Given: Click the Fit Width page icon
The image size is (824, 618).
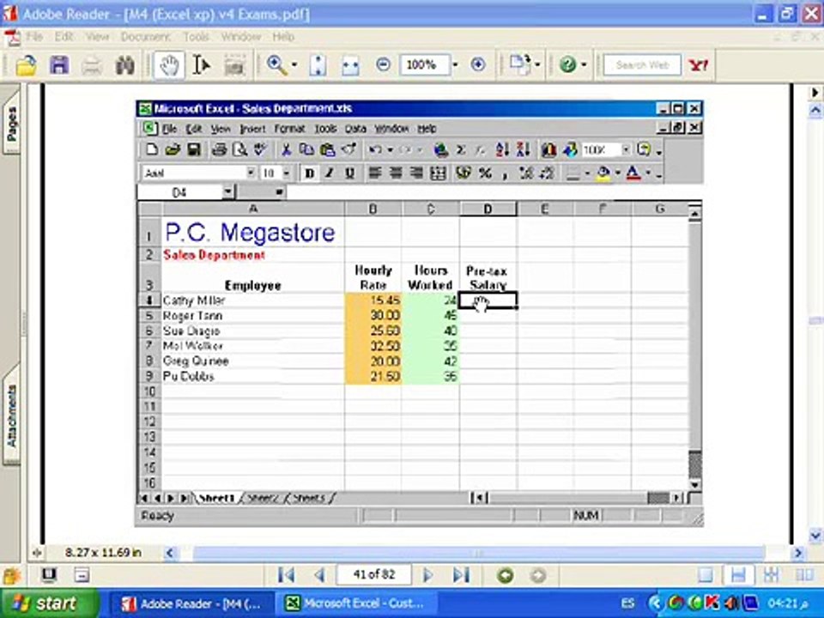Looking at the screenshot, I should point(350,65).
